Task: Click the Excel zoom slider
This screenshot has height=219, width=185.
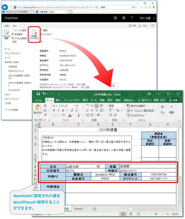Action: click(x=156, y=214)
